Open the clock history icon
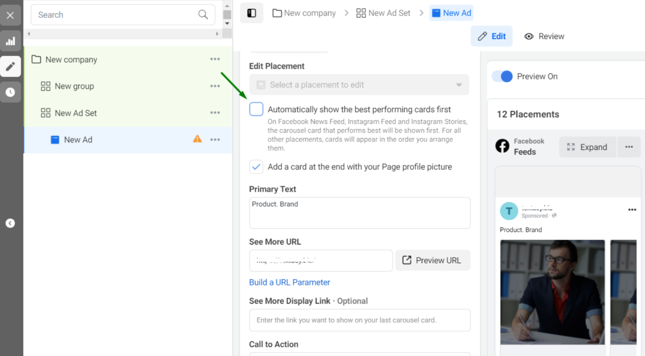The image size is (645, 356). [10, 92]
